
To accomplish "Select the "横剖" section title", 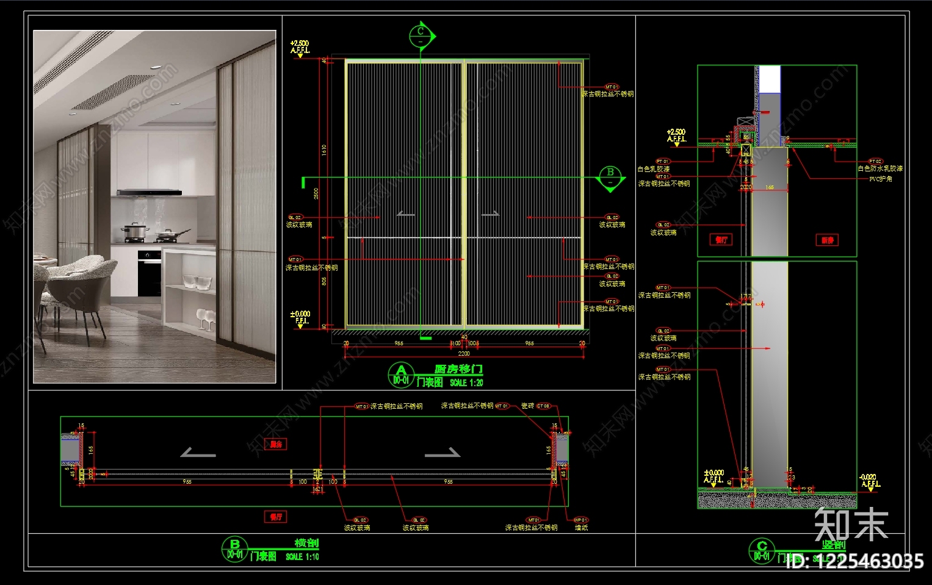I will (x=306, y=543).
